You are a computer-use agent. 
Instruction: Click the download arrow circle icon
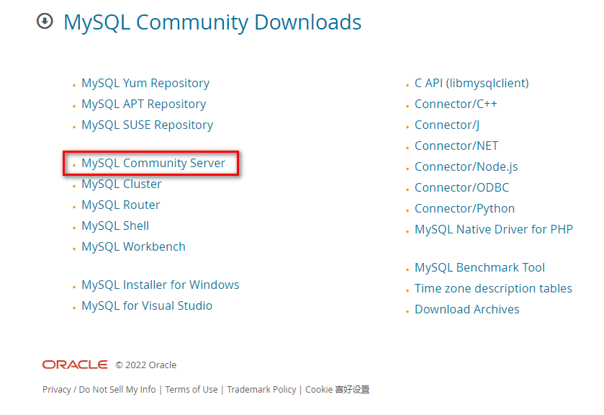tap(45, 21)
